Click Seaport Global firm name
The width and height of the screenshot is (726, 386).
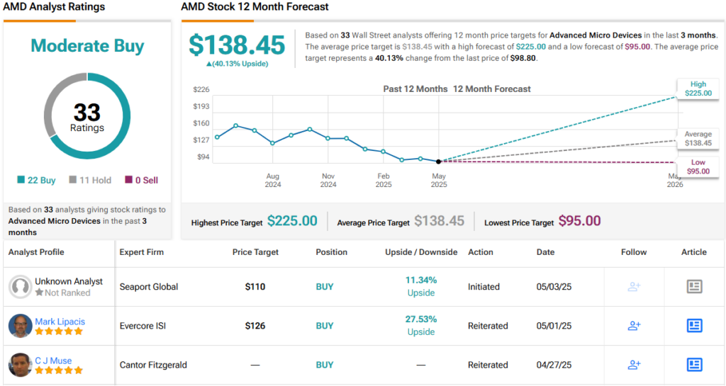pos(149,287)
